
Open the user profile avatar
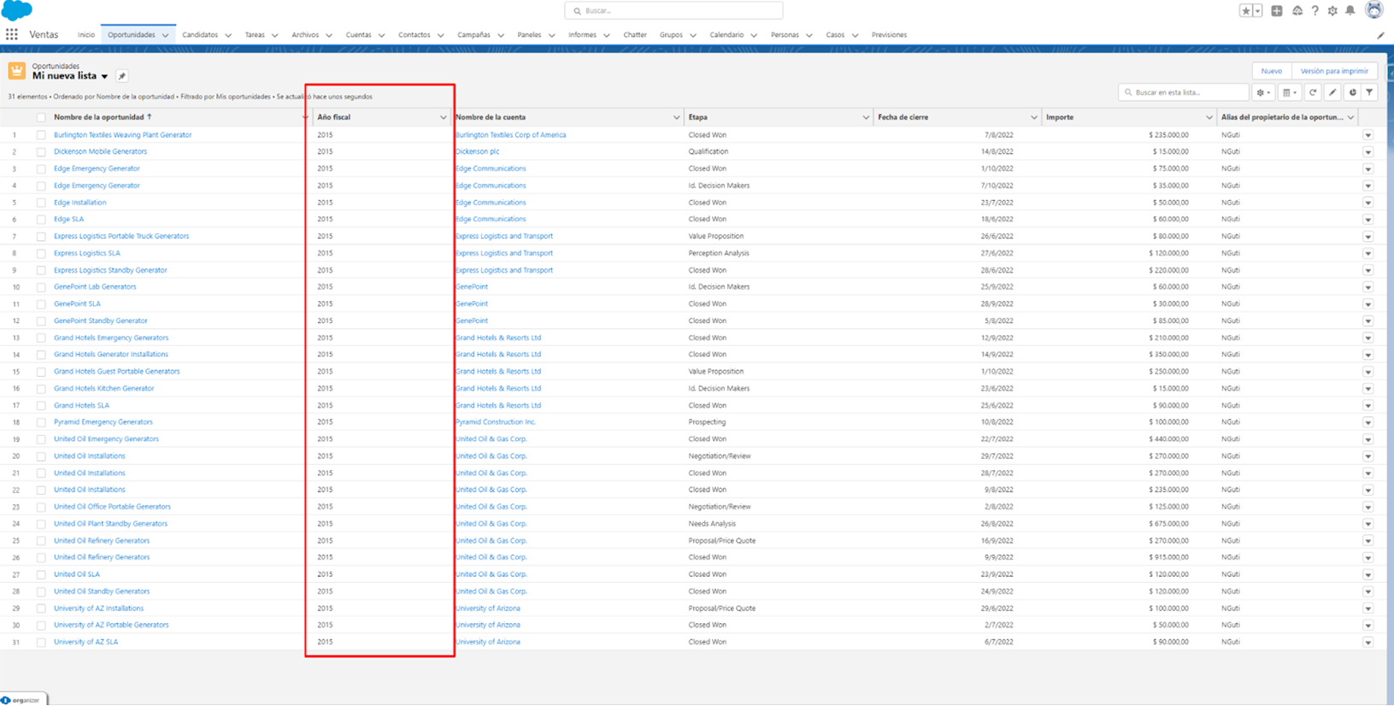click(x=1374, y=10)
